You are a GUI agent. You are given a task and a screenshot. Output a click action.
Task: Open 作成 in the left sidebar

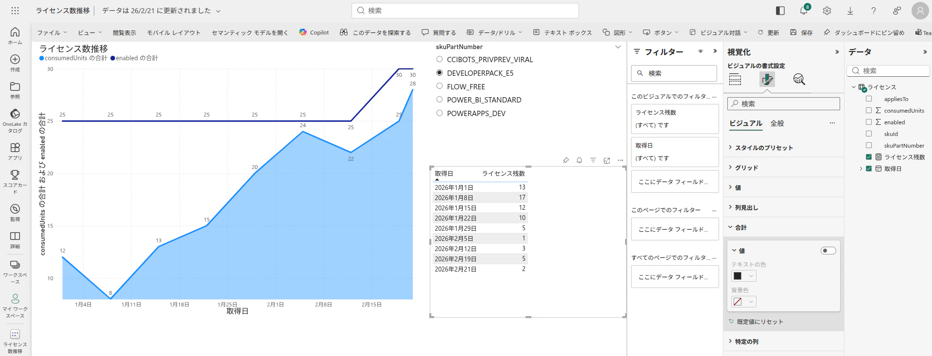(x=15, y=63)
